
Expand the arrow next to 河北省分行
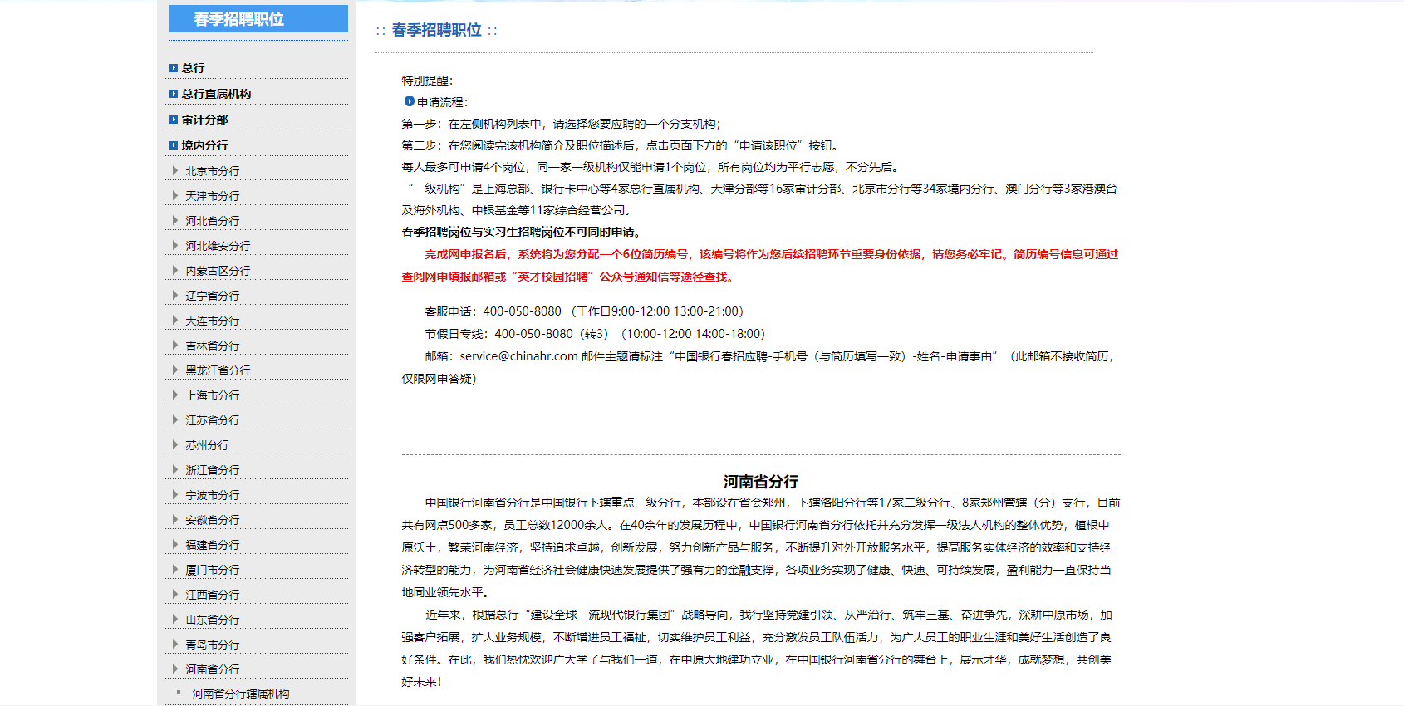click(174, 220)
